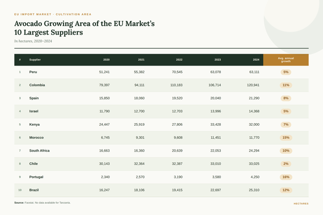Click the Supplier column header

pyautogui.click(x=35, y=60)
